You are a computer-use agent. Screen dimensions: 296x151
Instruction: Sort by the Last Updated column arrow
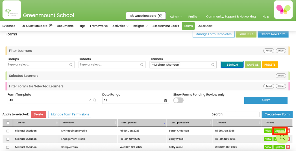click(x=164, y=123)
